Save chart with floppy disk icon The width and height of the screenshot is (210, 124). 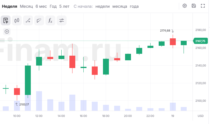coord(194,6)
